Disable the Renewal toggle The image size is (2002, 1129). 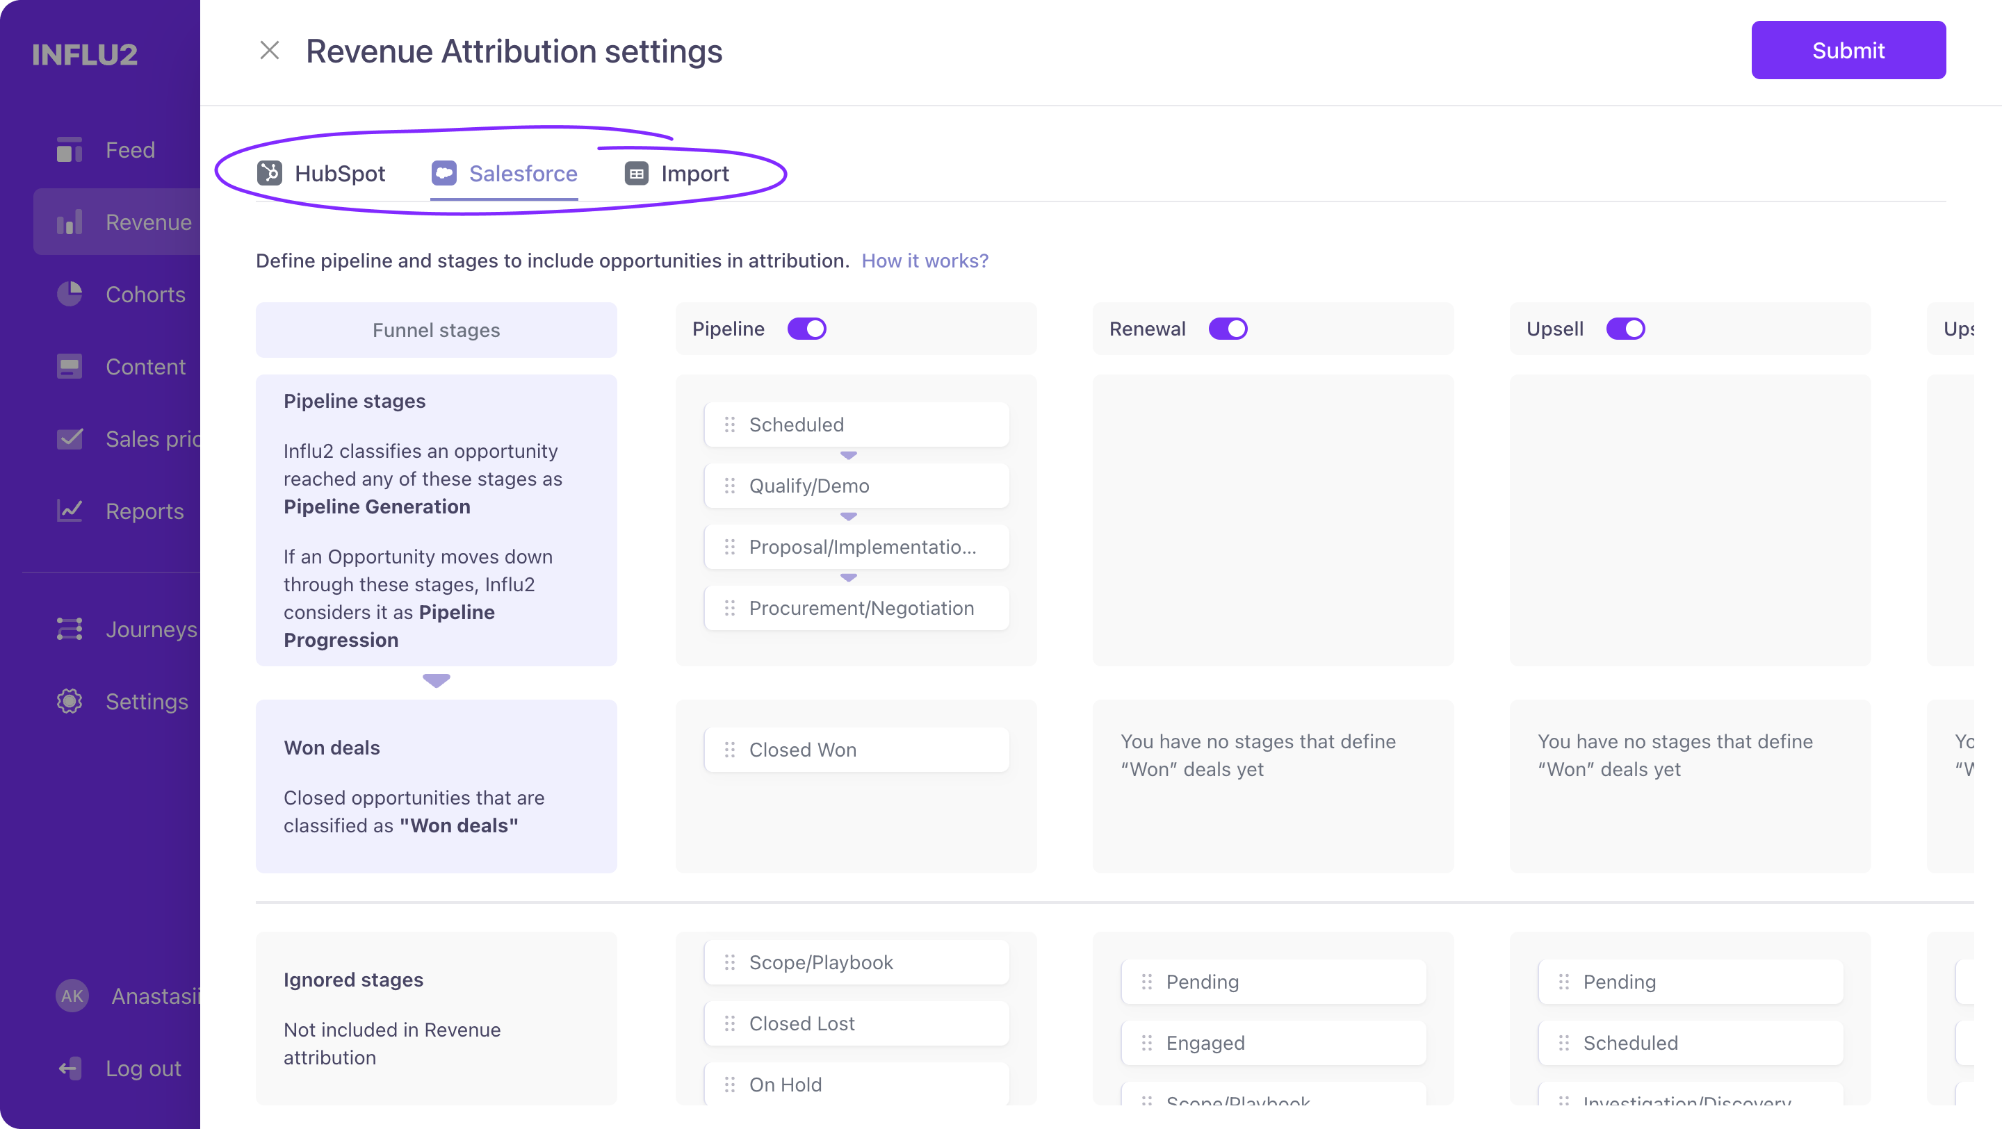[x=1227, y=329]
